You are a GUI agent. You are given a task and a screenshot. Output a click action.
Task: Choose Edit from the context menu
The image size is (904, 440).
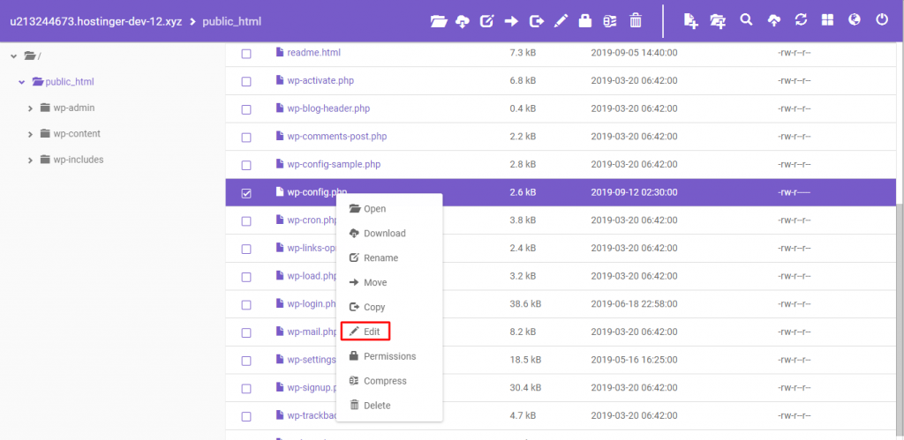(x=365, y=332)
